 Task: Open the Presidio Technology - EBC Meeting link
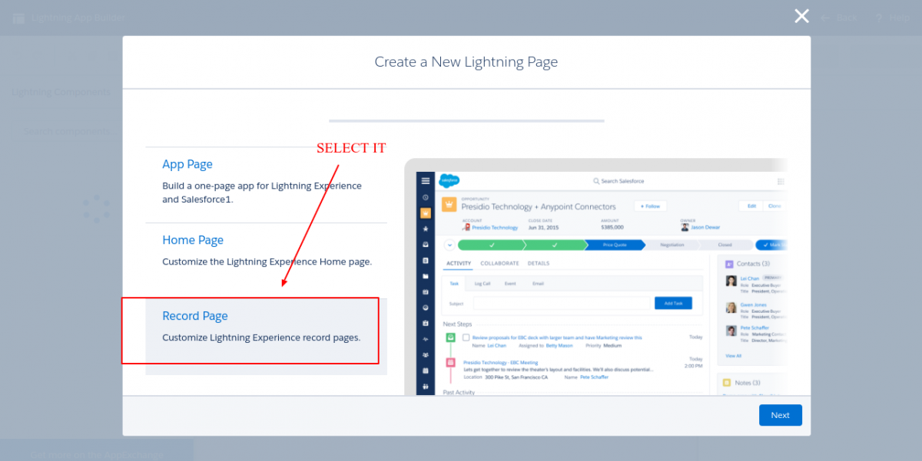tap(501, 363)
